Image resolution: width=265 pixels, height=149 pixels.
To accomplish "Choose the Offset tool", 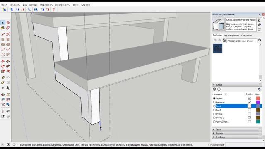I will click(8, 71).
